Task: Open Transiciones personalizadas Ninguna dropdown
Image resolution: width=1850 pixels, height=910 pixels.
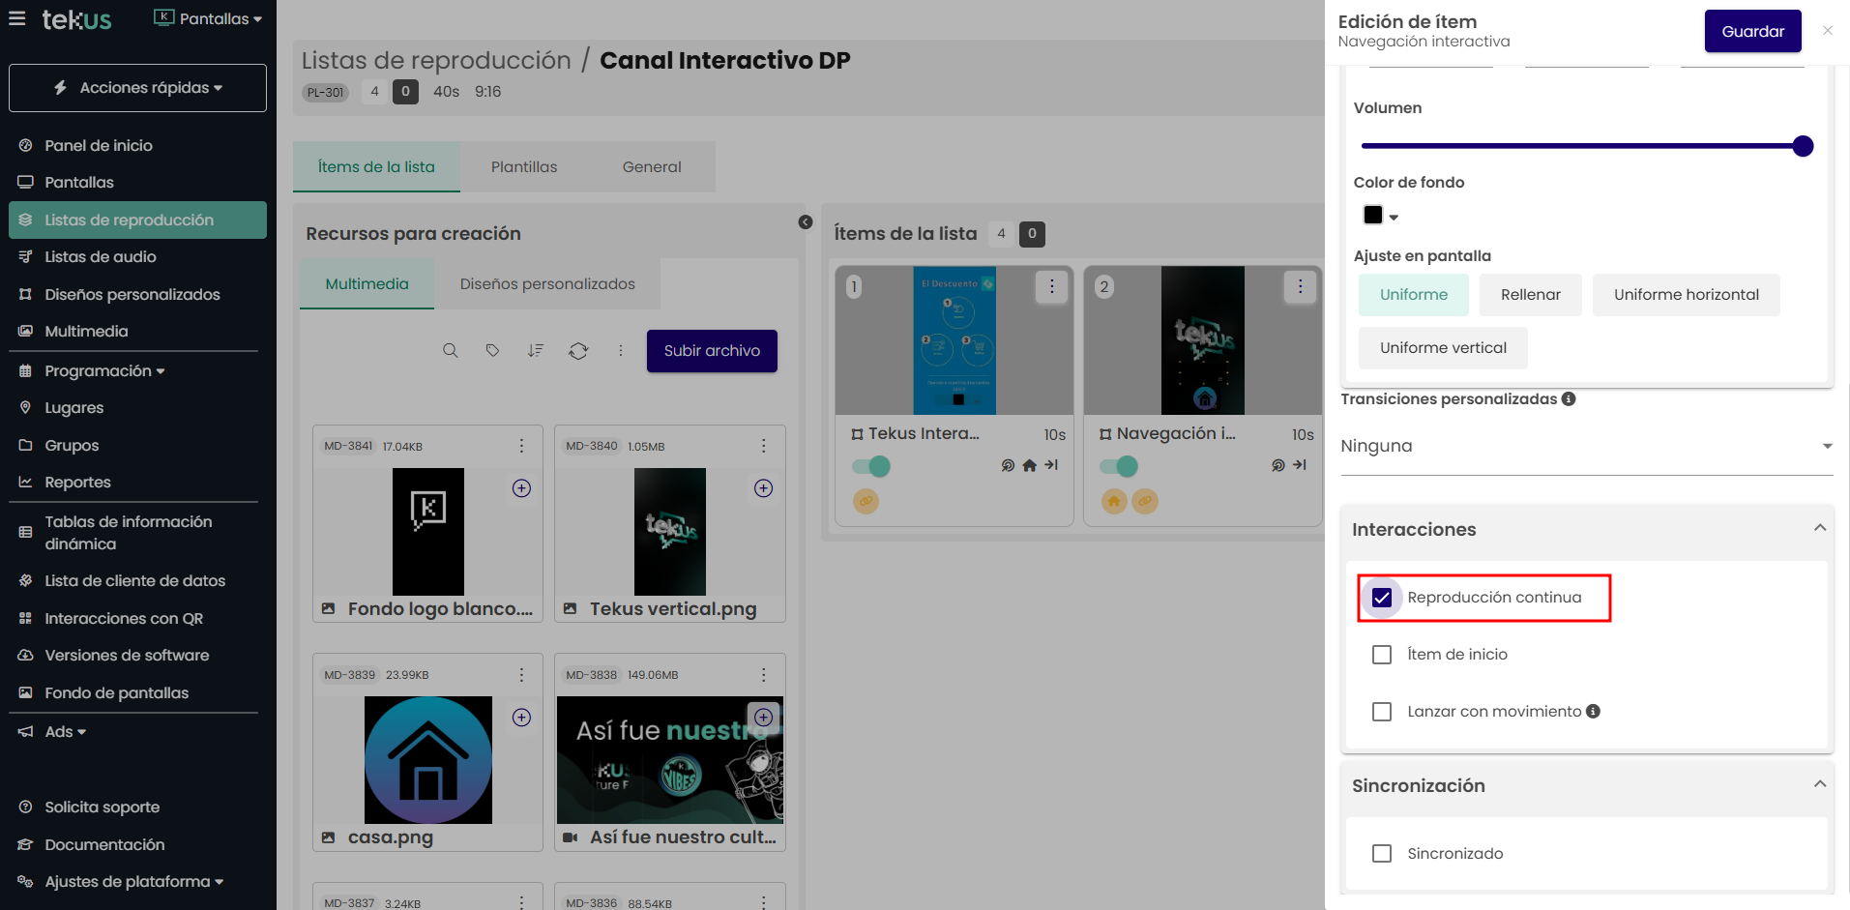Action: (x=1586, y=447)
